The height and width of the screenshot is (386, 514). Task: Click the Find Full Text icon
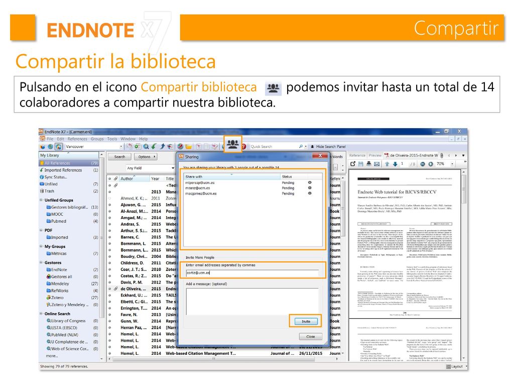pyautogui.click(x=170, y=147)
